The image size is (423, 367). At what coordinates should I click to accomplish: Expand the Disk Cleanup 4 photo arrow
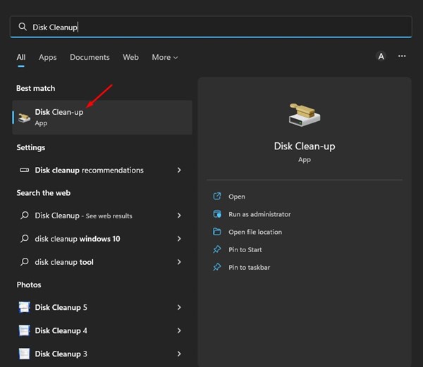[x=179, y=330]
